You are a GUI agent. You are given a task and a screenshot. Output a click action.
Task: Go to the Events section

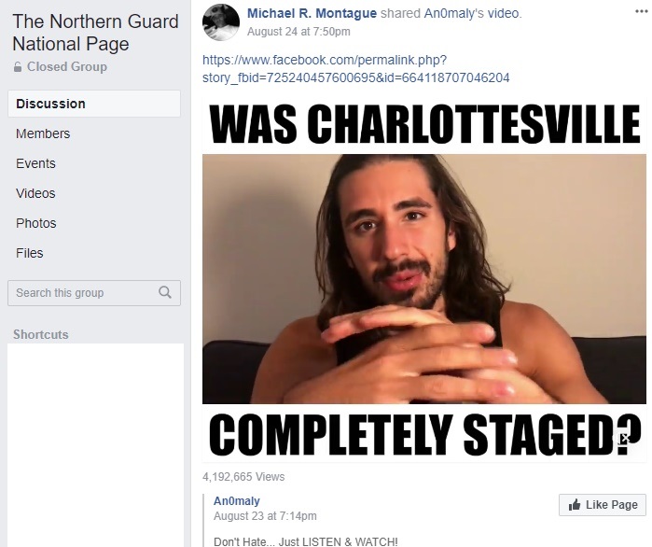(35, 163)
